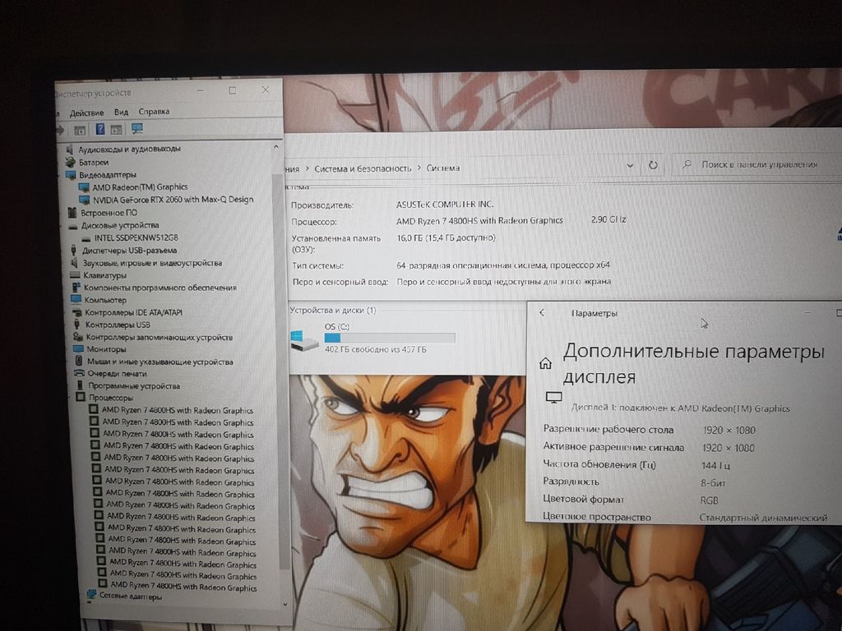842x631 pixels.
Task: Select the AMD Radeon(TM) Graphics adapter
Action: [139, 187]
